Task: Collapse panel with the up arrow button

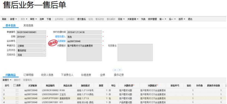Action: click(x=115, y=70)
